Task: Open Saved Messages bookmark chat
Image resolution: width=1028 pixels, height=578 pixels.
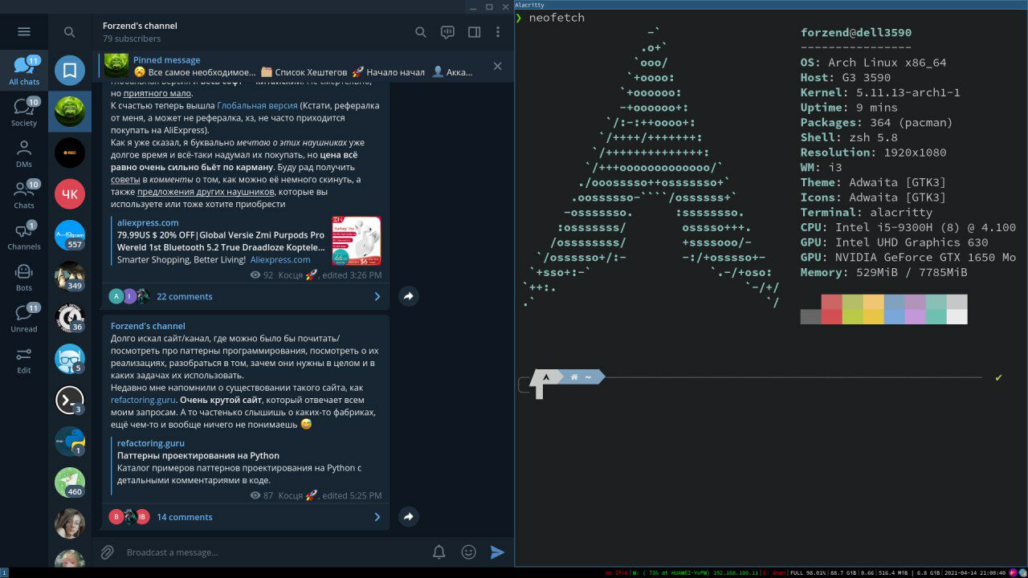Action: point(70,71)
